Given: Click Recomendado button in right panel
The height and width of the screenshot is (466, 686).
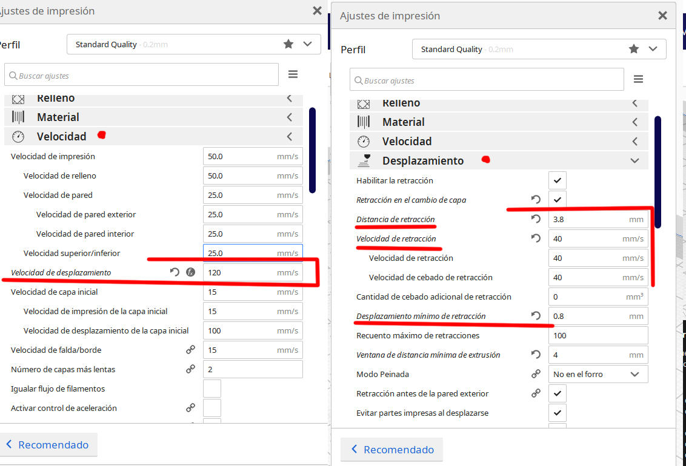Looking at the screenshot, I should [392, 450].
